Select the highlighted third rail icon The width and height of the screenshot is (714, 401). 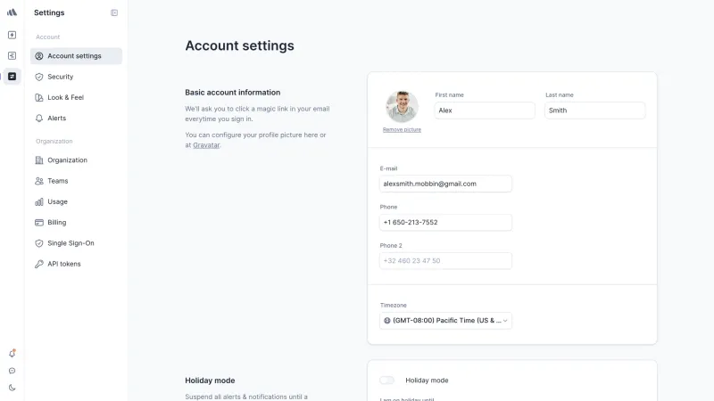coord(12,77)
